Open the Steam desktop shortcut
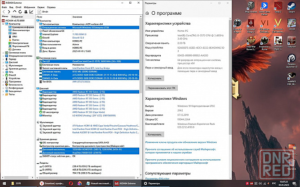300x187 pixels. [x=291, y=7]
